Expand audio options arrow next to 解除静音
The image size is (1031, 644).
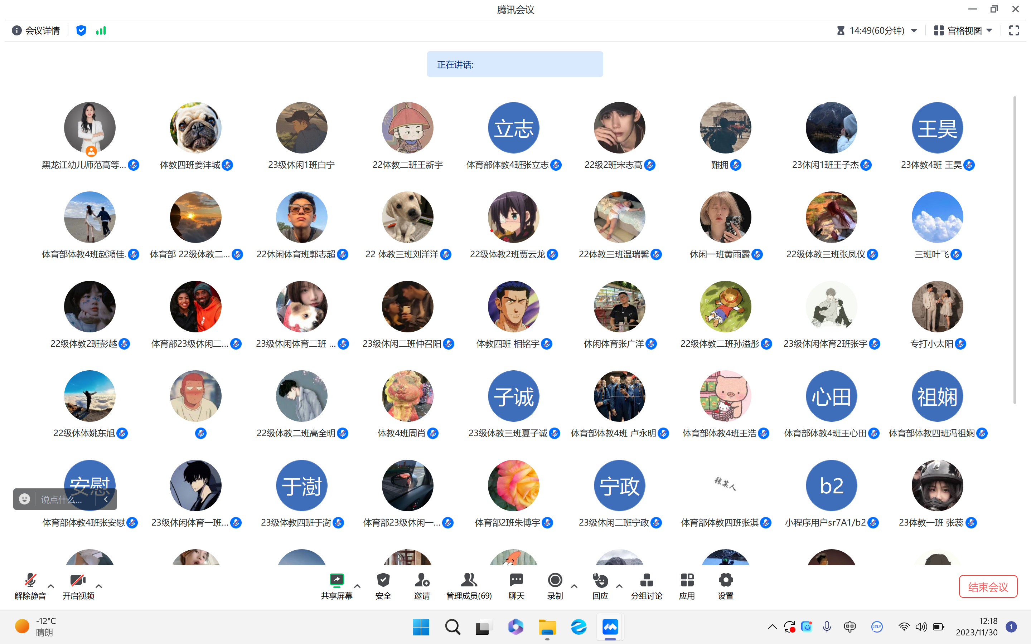tap(51, 586)
